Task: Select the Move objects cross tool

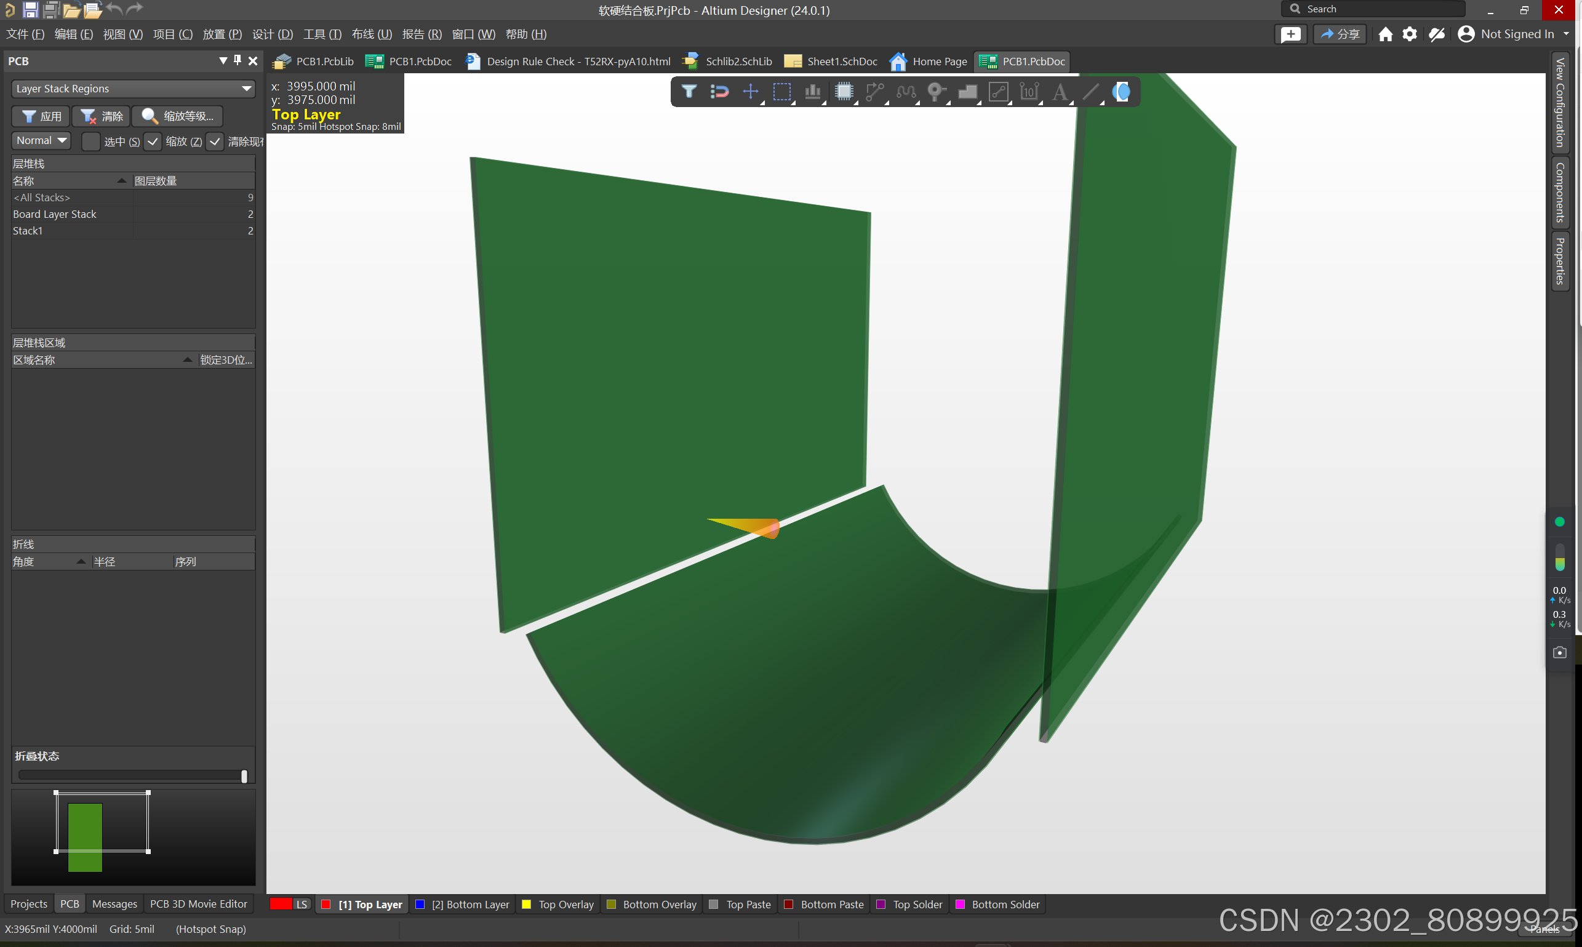Action: coord(751,92)
